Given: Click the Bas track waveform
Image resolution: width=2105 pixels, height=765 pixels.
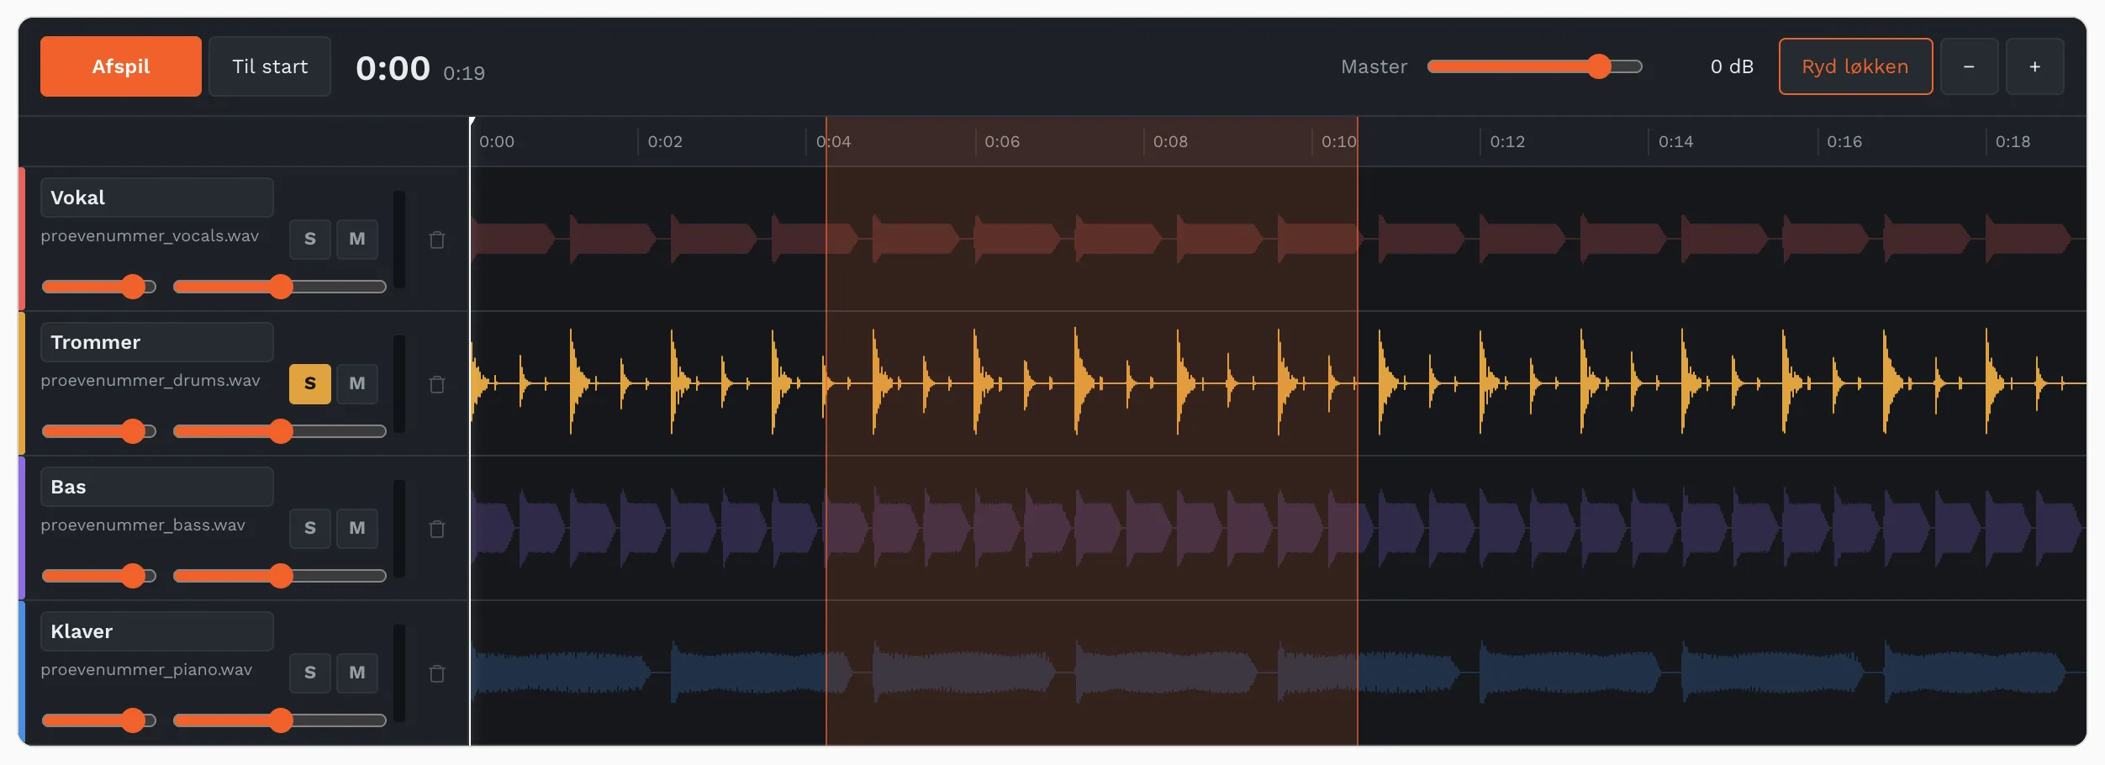Looking at the screenshot, I should tap(1278, 528).
